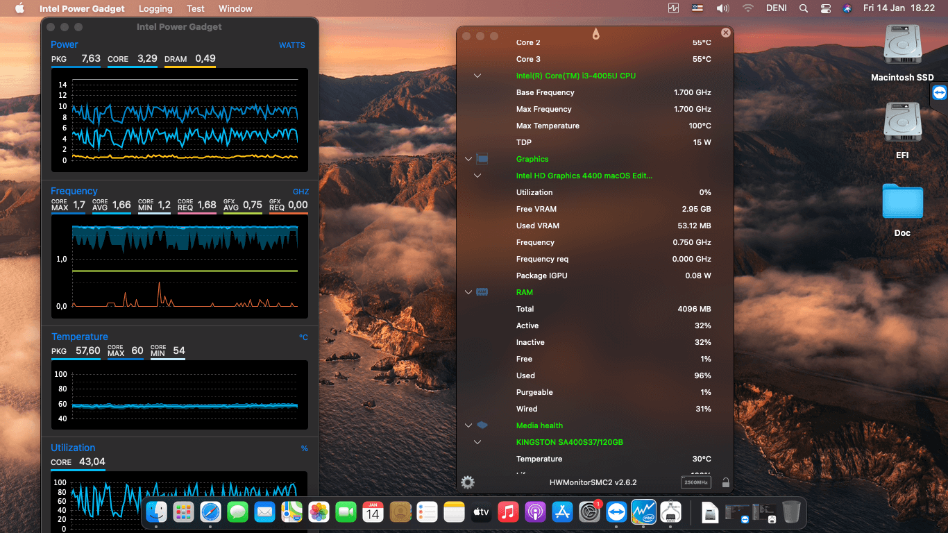Switch to TeamViewer in the Dock
Viewport: 948px width, 533px height.
click(x=616, y=512)
